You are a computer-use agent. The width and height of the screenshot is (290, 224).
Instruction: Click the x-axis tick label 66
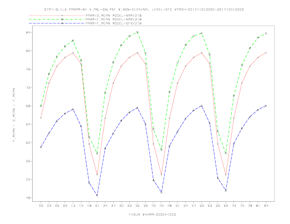click(218, 206)
